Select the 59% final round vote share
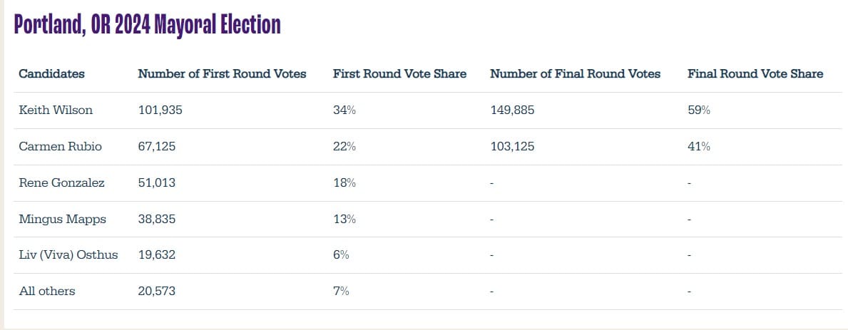The width and height of the screenshot is (848, 330). click(698, 110)
